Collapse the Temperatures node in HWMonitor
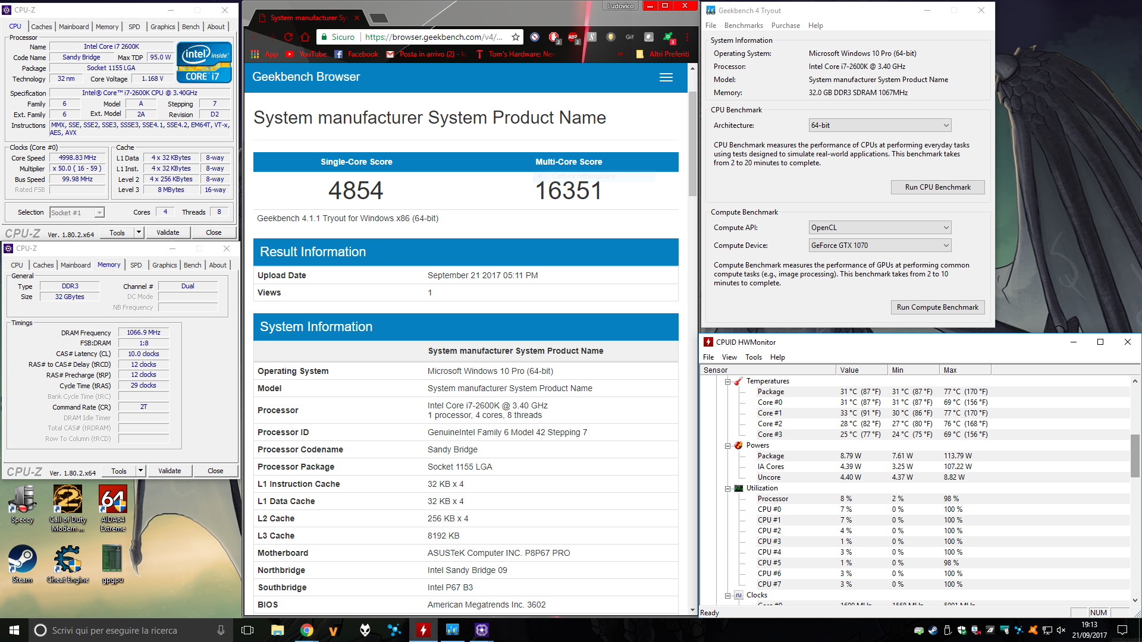 (x=727, y=382)
